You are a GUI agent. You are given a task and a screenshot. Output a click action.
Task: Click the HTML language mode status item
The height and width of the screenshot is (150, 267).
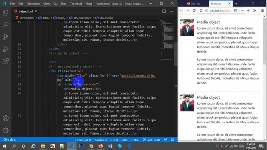(135, 140)
